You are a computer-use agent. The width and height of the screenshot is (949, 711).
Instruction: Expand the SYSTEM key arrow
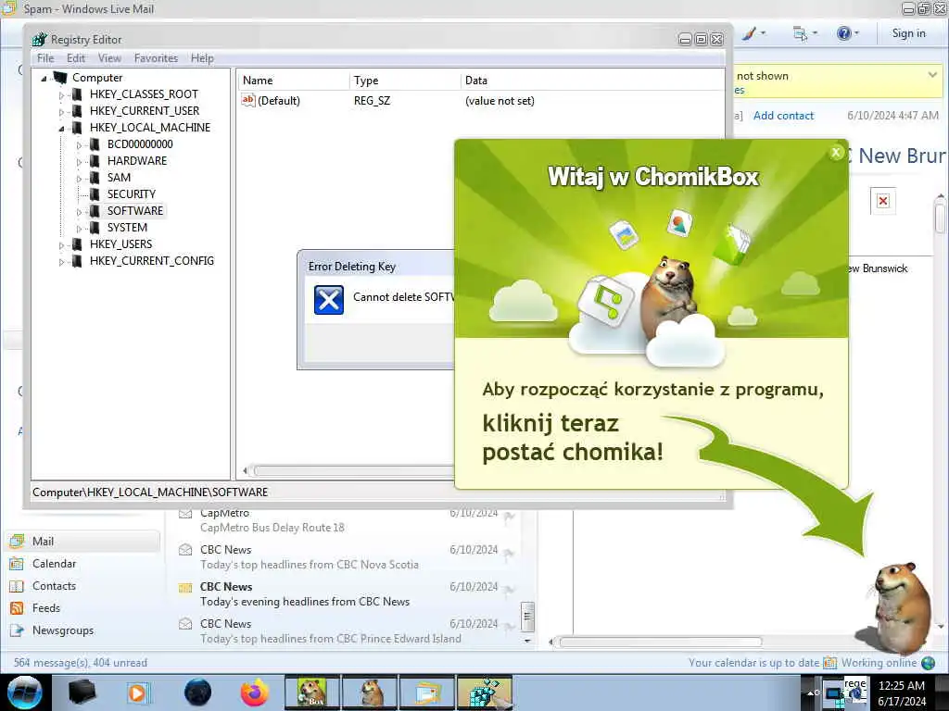click(x=79, y=228)
